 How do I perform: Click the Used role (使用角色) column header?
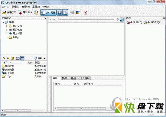point(102,84)
